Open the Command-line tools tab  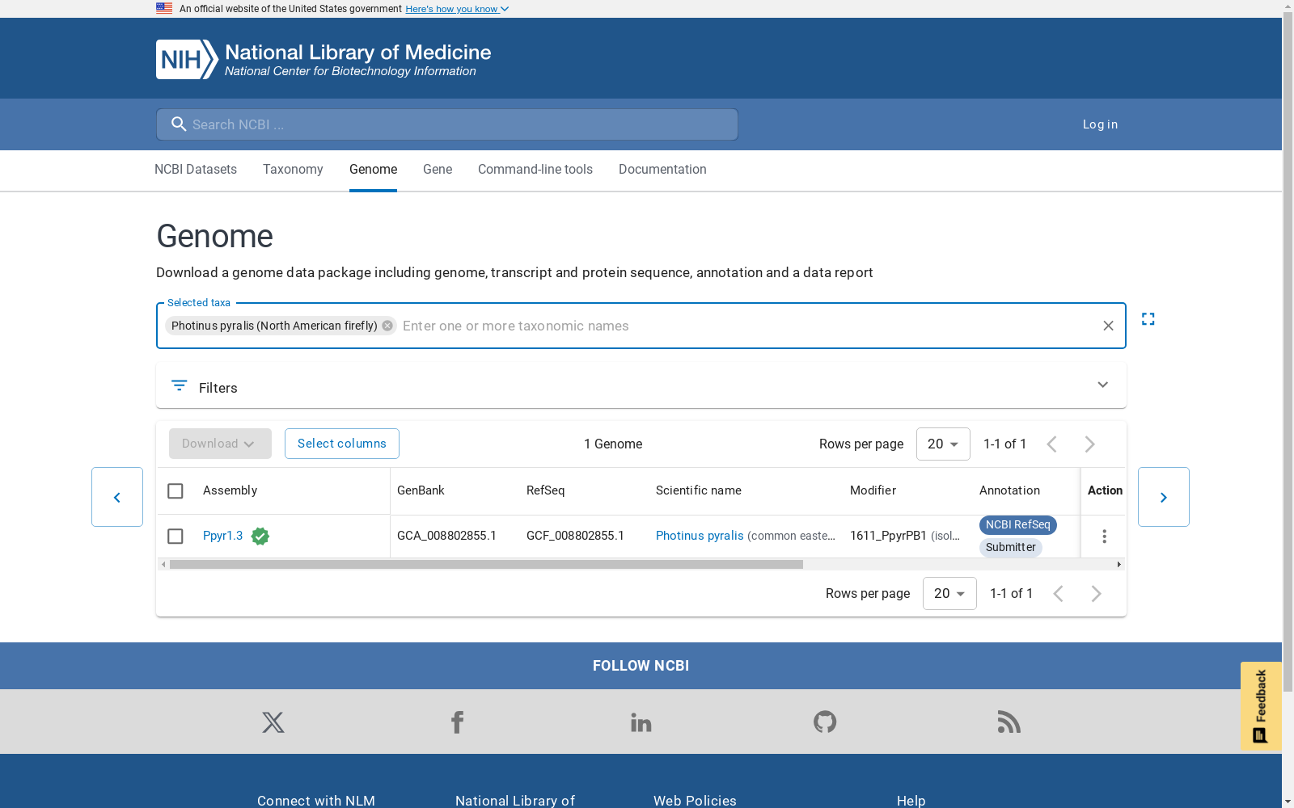pyautogui.click(x=535, y=170)
